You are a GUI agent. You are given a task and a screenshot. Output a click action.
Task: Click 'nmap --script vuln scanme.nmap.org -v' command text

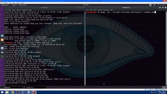tap(34, 43)
